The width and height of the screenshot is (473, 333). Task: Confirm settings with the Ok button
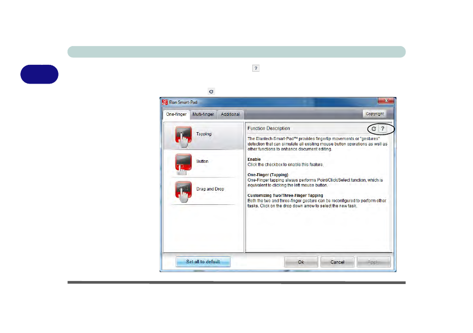[301, 261]
